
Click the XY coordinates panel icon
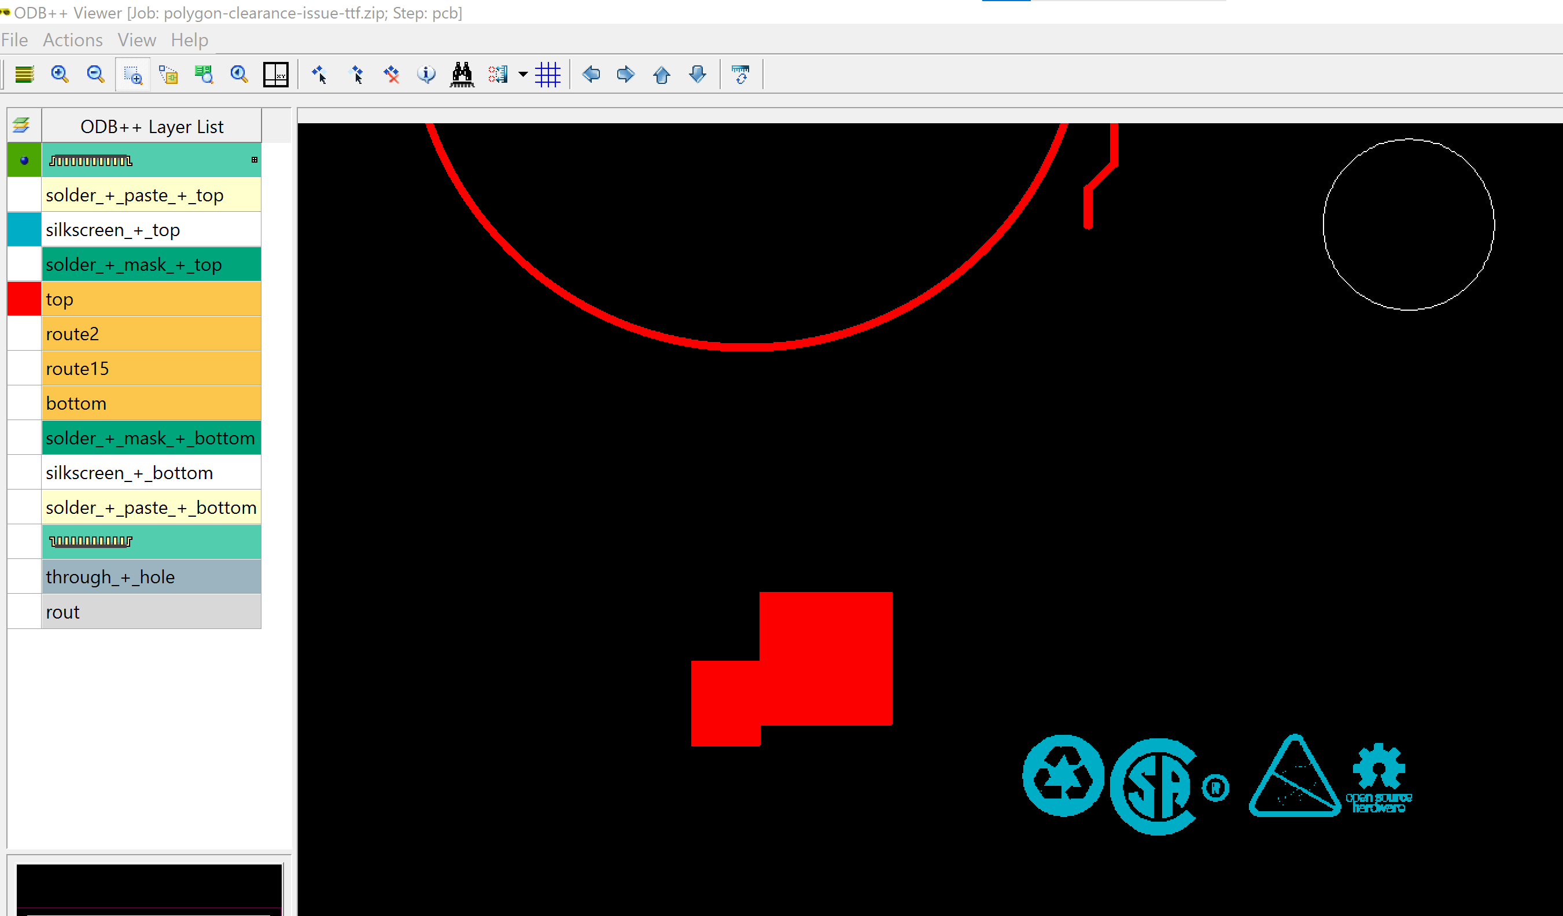(x=275, y=75)
